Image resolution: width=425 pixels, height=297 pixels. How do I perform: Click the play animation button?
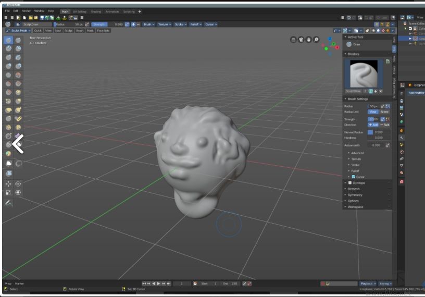coord(158,283)
